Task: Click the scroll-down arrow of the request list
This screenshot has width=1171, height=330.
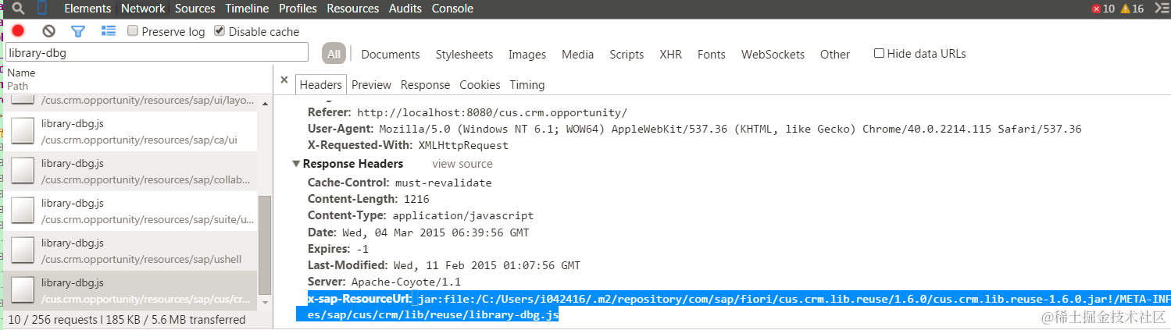Action: pos(265,303)
